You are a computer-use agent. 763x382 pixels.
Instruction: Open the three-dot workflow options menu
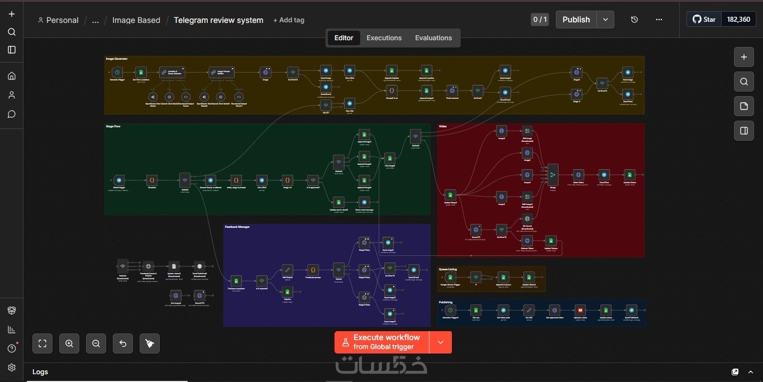pos(659,20)
